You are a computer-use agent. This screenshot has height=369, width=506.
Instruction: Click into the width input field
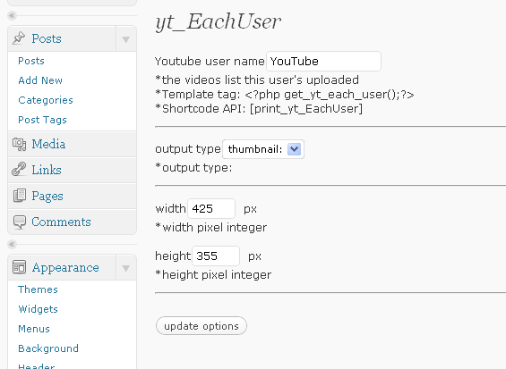click(211, 209)
